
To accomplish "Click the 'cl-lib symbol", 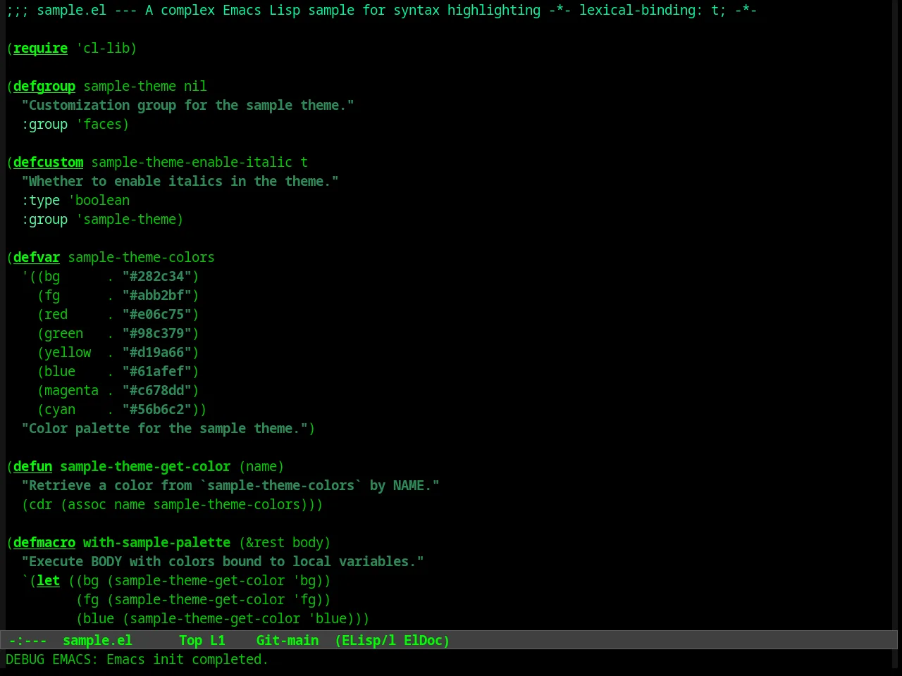I will coord(103,48).
